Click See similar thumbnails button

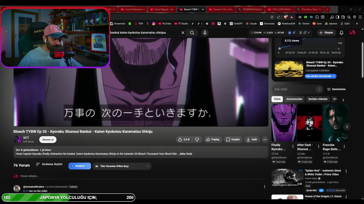click(x=320, y=76)
